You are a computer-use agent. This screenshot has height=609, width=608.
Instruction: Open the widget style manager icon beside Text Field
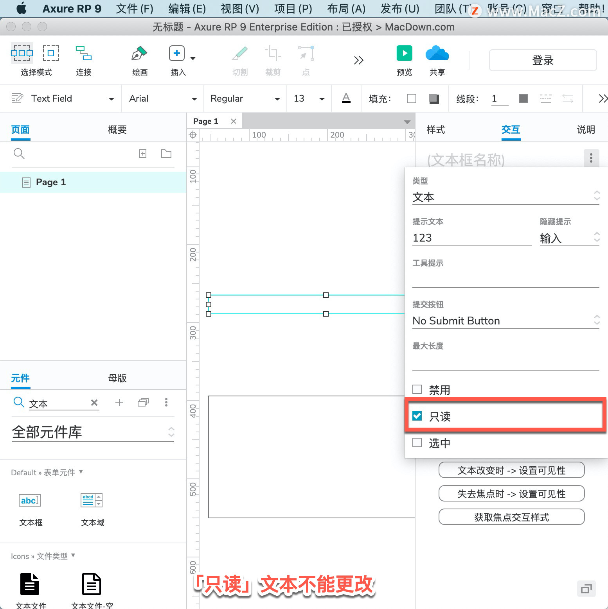coord(17,98)
